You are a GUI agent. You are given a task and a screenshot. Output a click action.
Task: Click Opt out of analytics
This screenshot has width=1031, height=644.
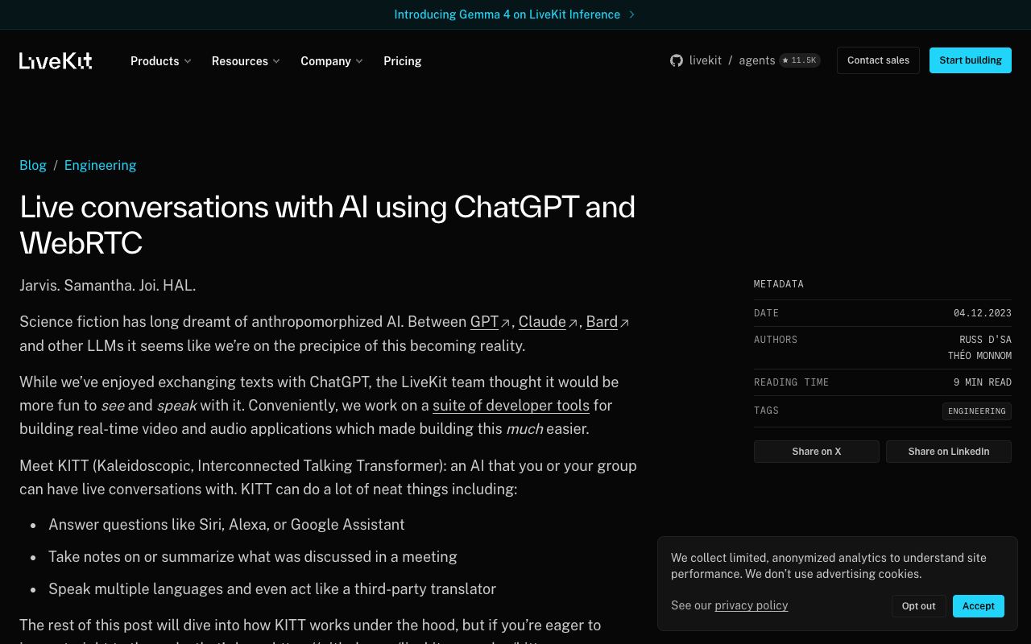[919, 606]
